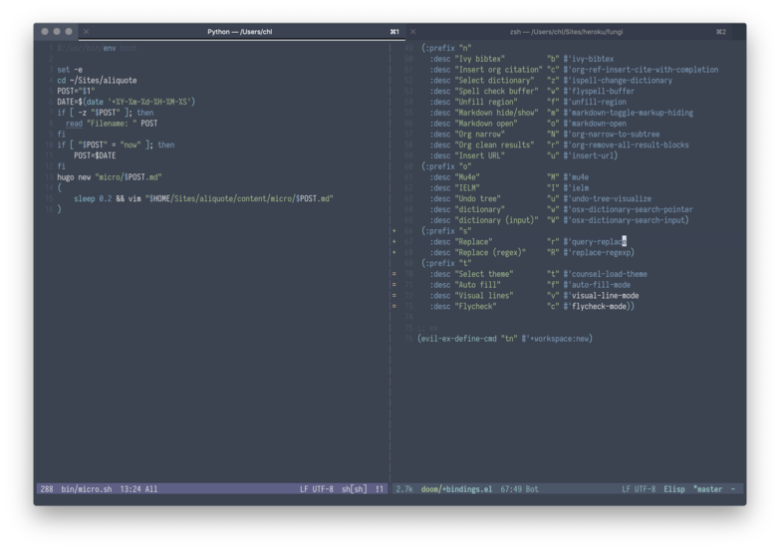This screenshot has height=550, width=780.
Task: Click the modified marker beside line 71
Action: pyautogui.click(x=394, y=285)
